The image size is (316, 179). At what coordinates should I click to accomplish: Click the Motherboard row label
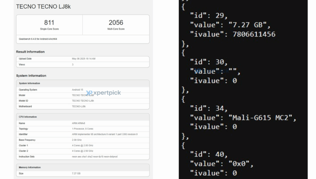coord(25,106)
